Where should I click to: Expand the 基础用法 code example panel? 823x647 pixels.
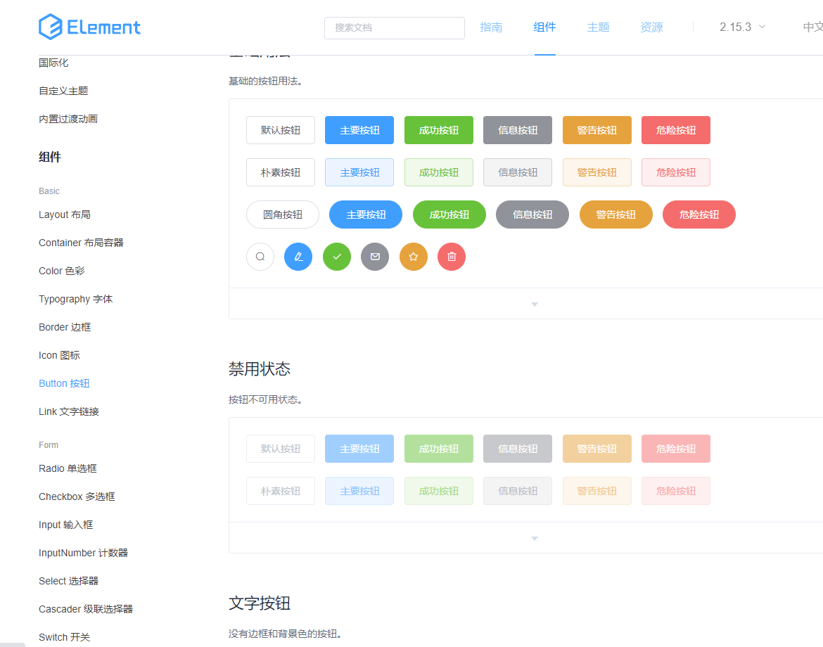pyautogui.click(x=534, y=304)
